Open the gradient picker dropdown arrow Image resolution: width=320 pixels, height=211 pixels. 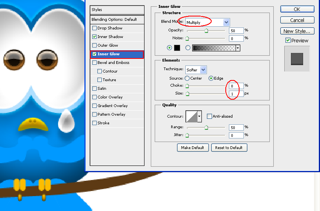[x=238, y=48]
